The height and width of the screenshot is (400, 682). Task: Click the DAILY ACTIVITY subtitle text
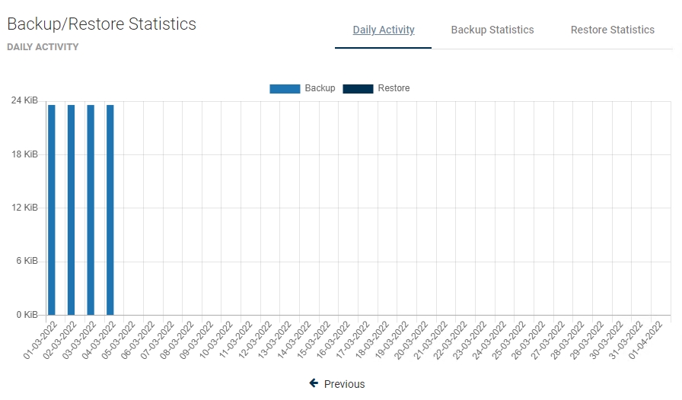(43, 47)
